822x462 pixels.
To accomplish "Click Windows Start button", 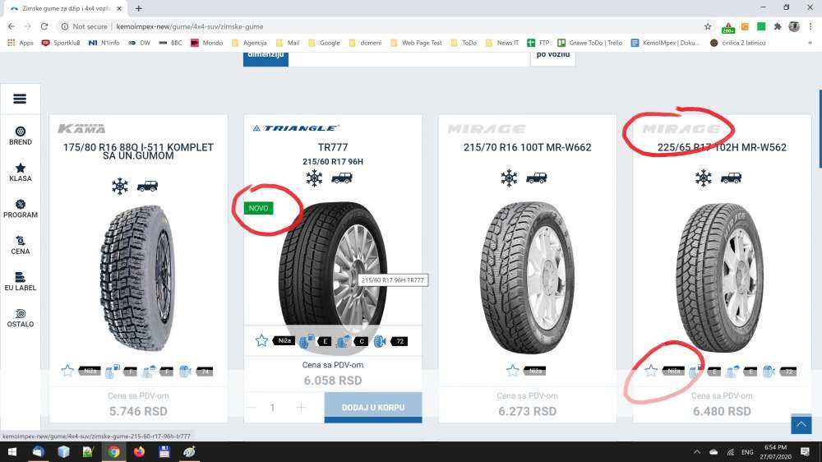I will (x=12, y=451).
